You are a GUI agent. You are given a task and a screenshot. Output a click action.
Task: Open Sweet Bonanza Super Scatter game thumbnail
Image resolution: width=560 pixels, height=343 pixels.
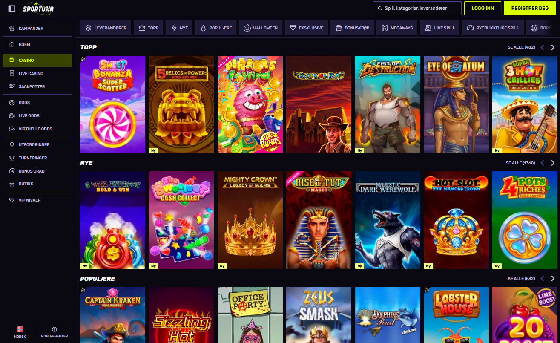coord(112,104)
